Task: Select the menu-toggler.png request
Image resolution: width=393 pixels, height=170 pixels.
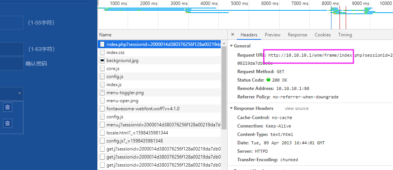Action: pyautogui.click(x=159, y=93)
